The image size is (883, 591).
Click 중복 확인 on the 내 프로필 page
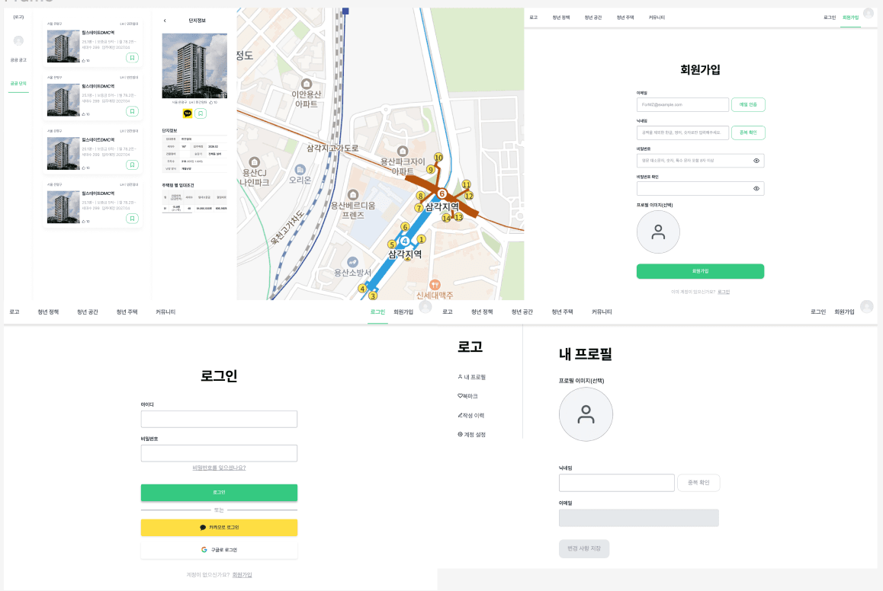coord(698,483)
